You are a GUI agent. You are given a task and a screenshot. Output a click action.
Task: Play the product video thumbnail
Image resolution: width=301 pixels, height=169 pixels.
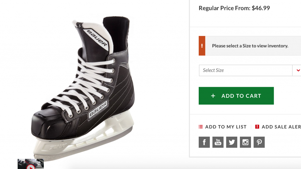tap(31, 165)
